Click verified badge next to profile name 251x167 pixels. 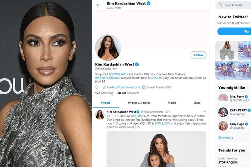click(x=137, y=64)
